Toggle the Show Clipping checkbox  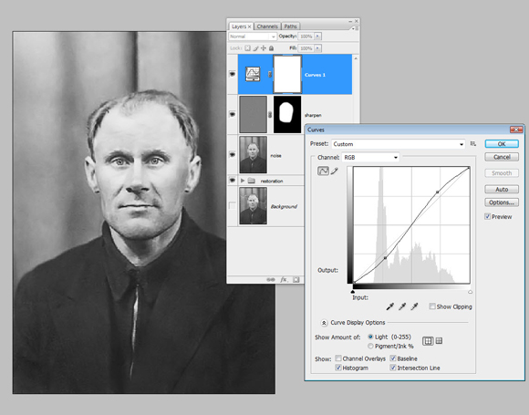pyautogui.click(x=431, y=306)
